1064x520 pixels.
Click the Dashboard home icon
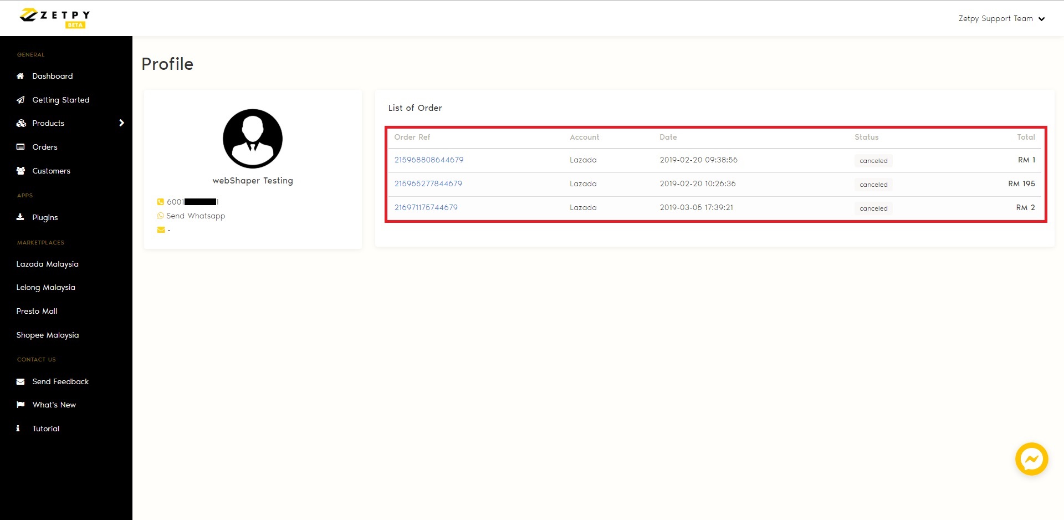point(21,76)
